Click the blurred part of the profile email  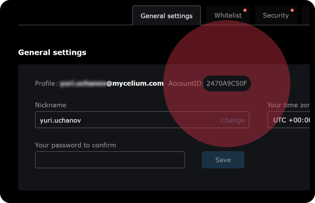point(83,83)
